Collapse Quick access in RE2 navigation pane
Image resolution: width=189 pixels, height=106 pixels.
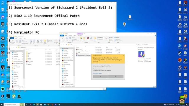(x=61, y=48)
